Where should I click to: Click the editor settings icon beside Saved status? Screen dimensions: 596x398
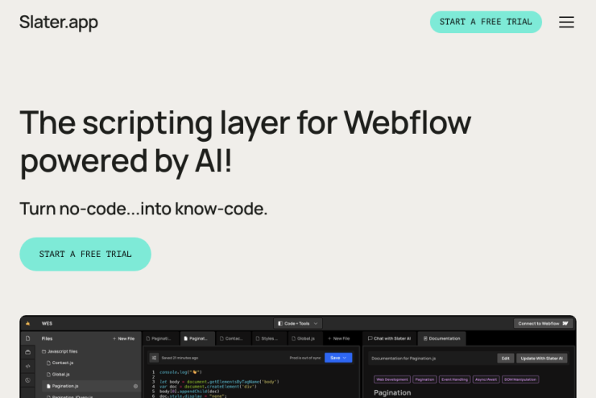pos(154,358)
